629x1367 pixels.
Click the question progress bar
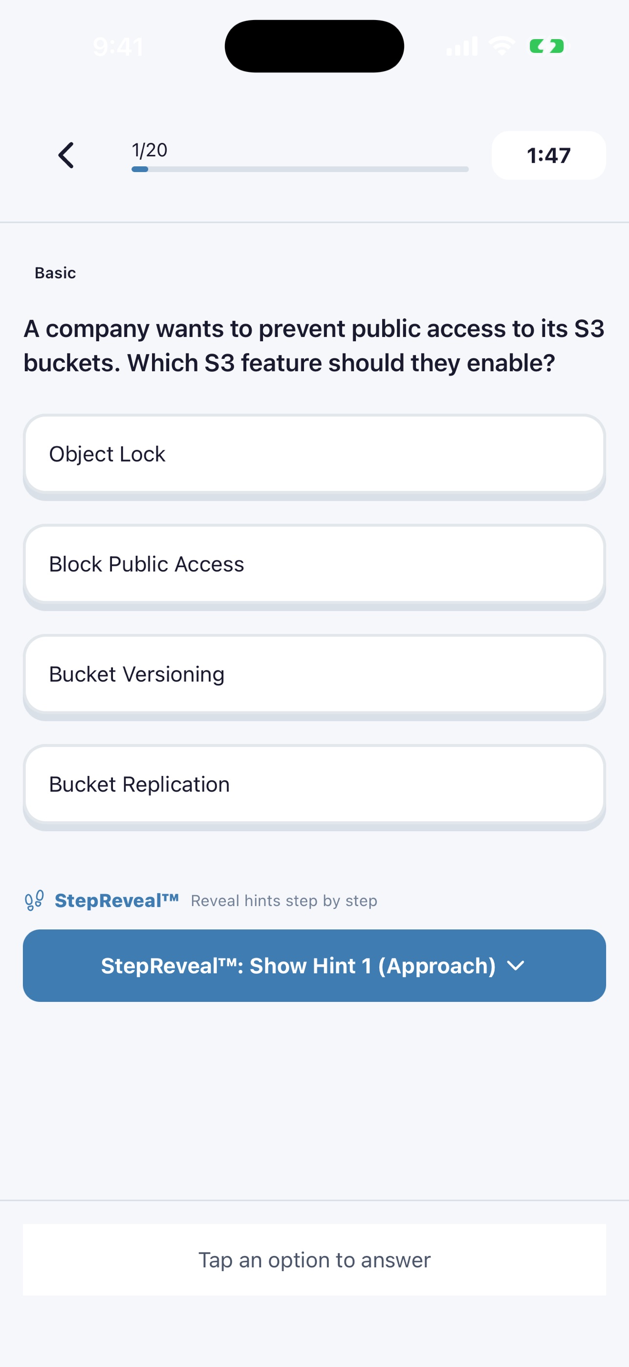click(x=300, y=169)
